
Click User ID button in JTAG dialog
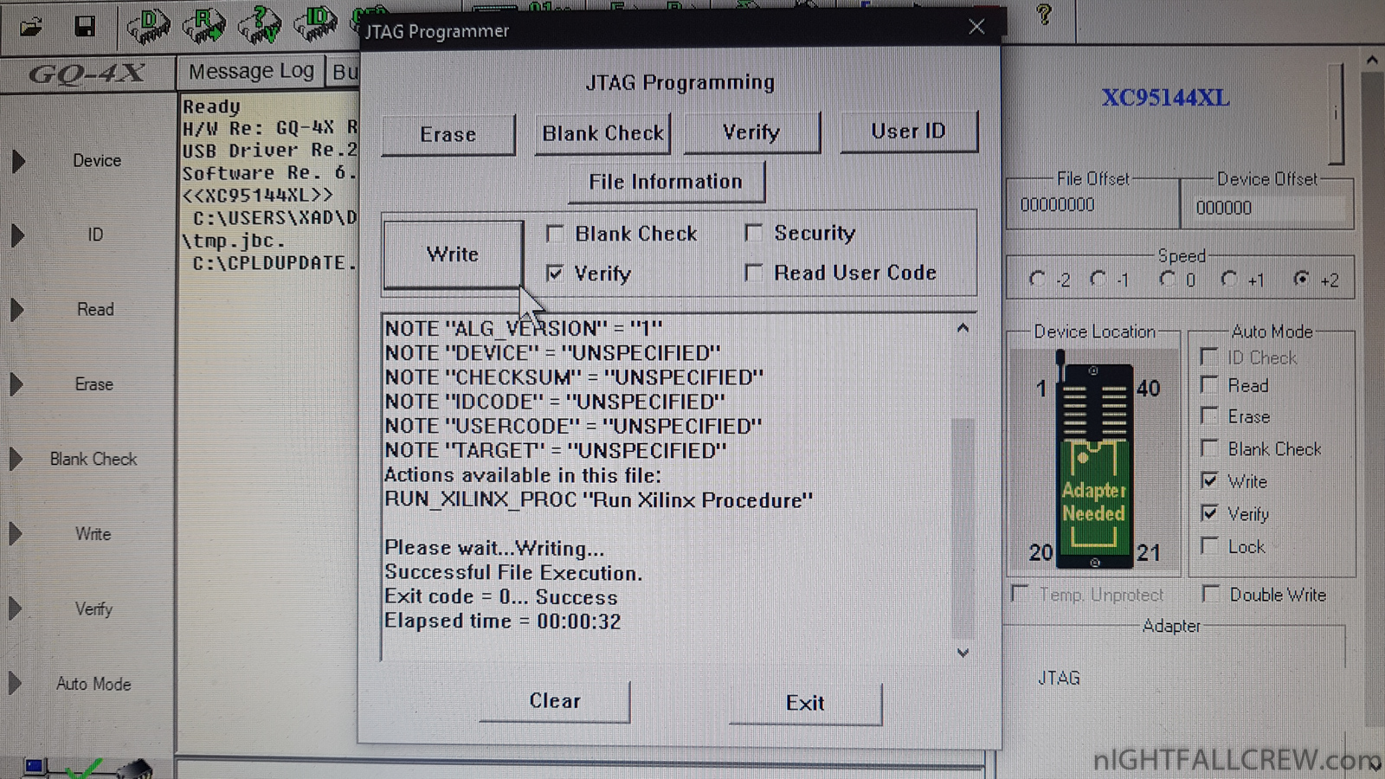point(908,131)
